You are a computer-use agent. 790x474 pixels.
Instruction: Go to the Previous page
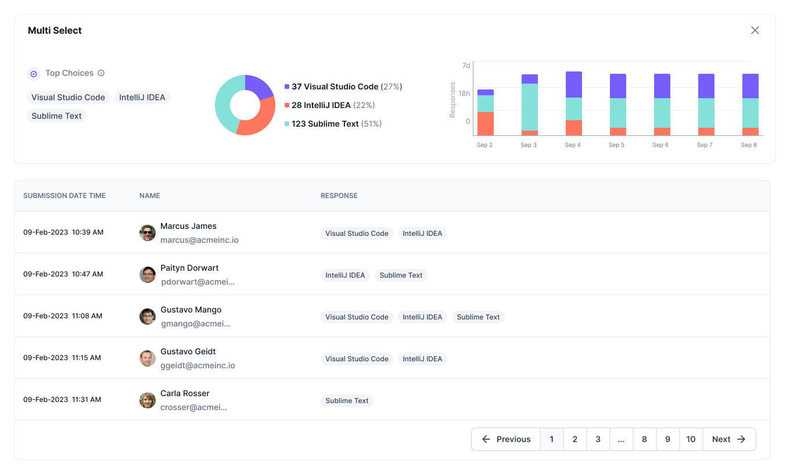point(506,439)
